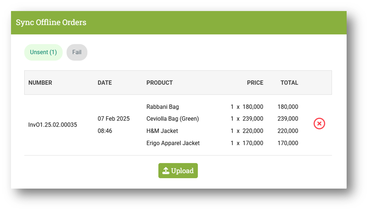The image size is (369, 211).
Task: Click the PRICE column header
Action: pos(255,83)
